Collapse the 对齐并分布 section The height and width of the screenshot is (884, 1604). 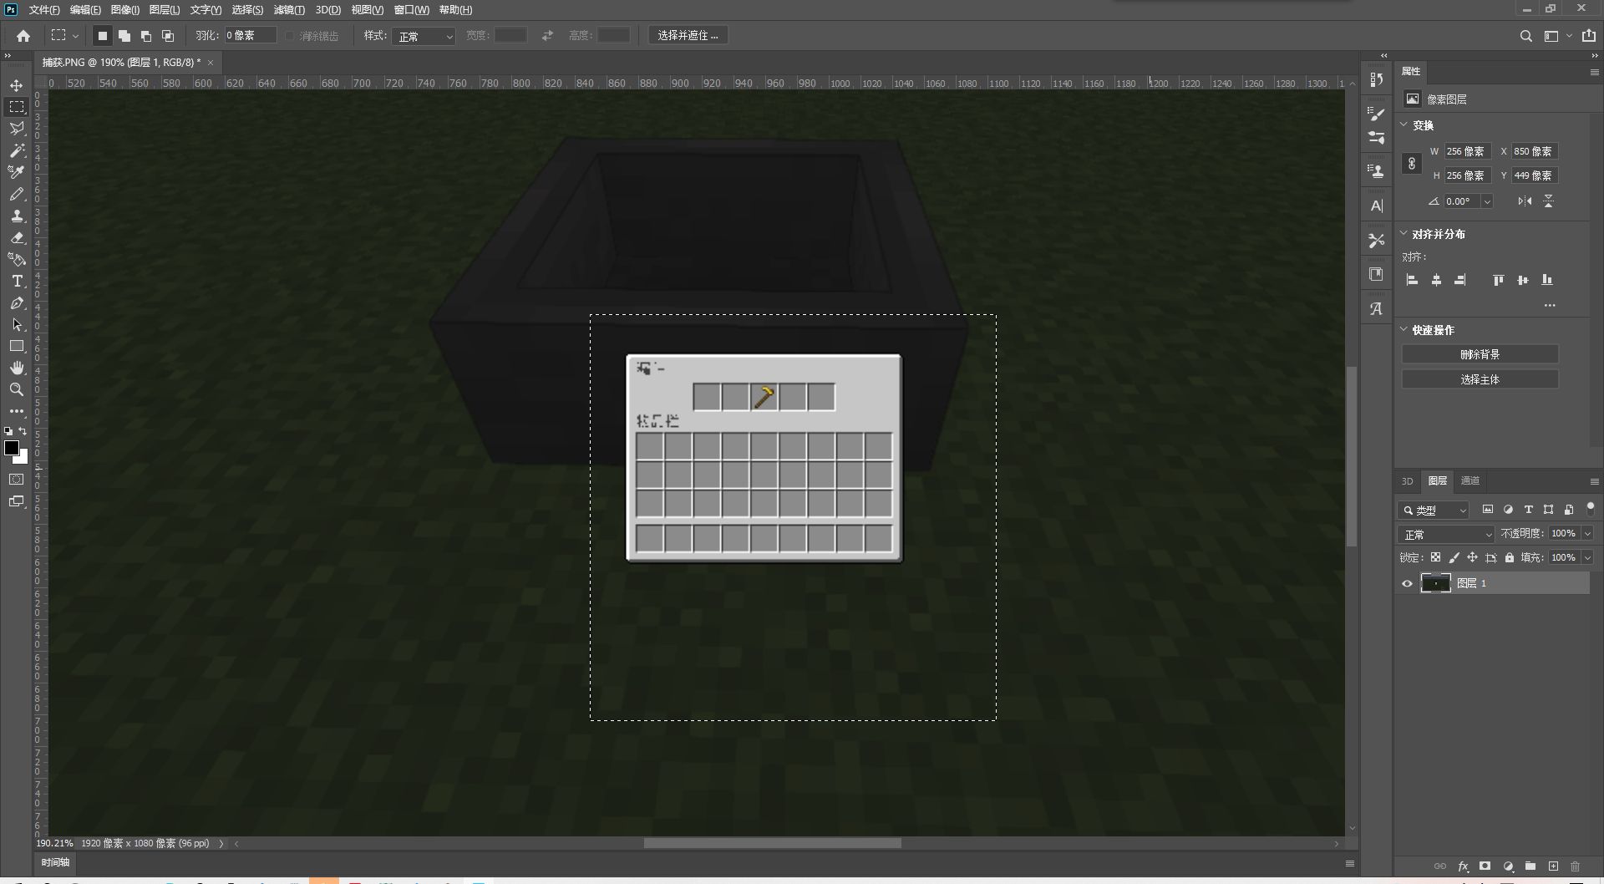click(1403, 234)
